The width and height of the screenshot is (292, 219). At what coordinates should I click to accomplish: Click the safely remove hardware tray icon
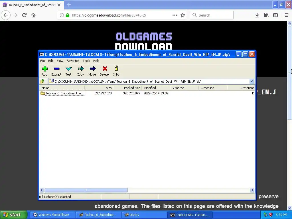pos(265,215)
